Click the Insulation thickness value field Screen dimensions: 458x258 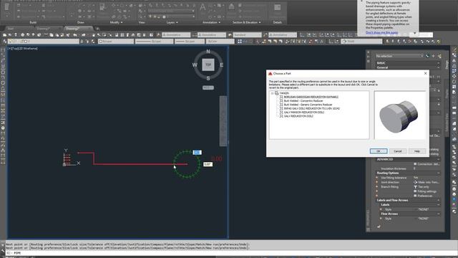[x=427, y=168]
